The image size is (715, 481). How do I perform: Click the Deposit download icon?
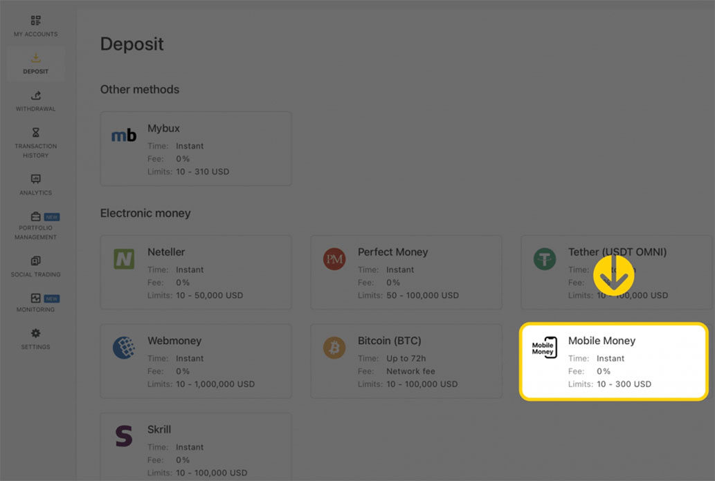pos(35,59)
